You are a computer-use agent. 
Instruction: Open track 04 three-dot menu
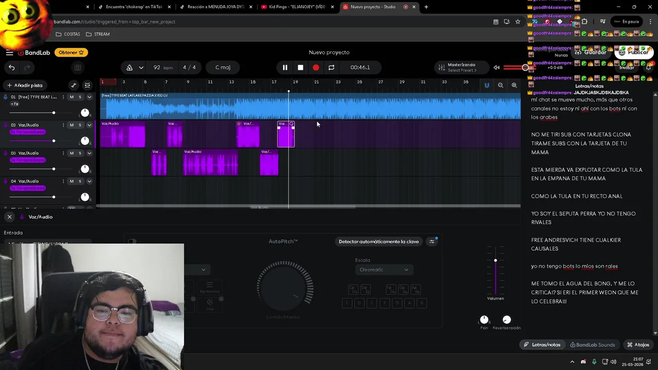(x=63, y=181)
